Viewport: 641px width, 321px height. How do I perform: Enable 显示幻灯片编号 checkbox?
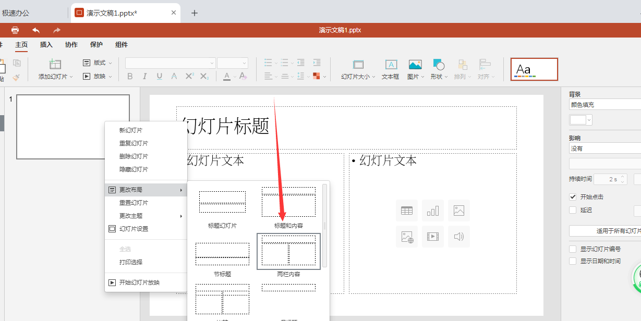(573, 249)
